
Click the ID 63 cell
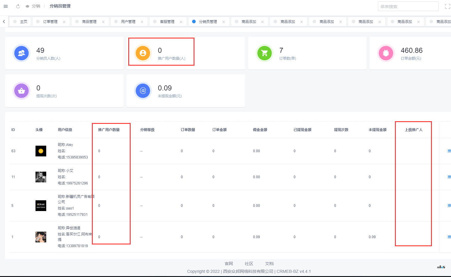[x=13, y=151]
